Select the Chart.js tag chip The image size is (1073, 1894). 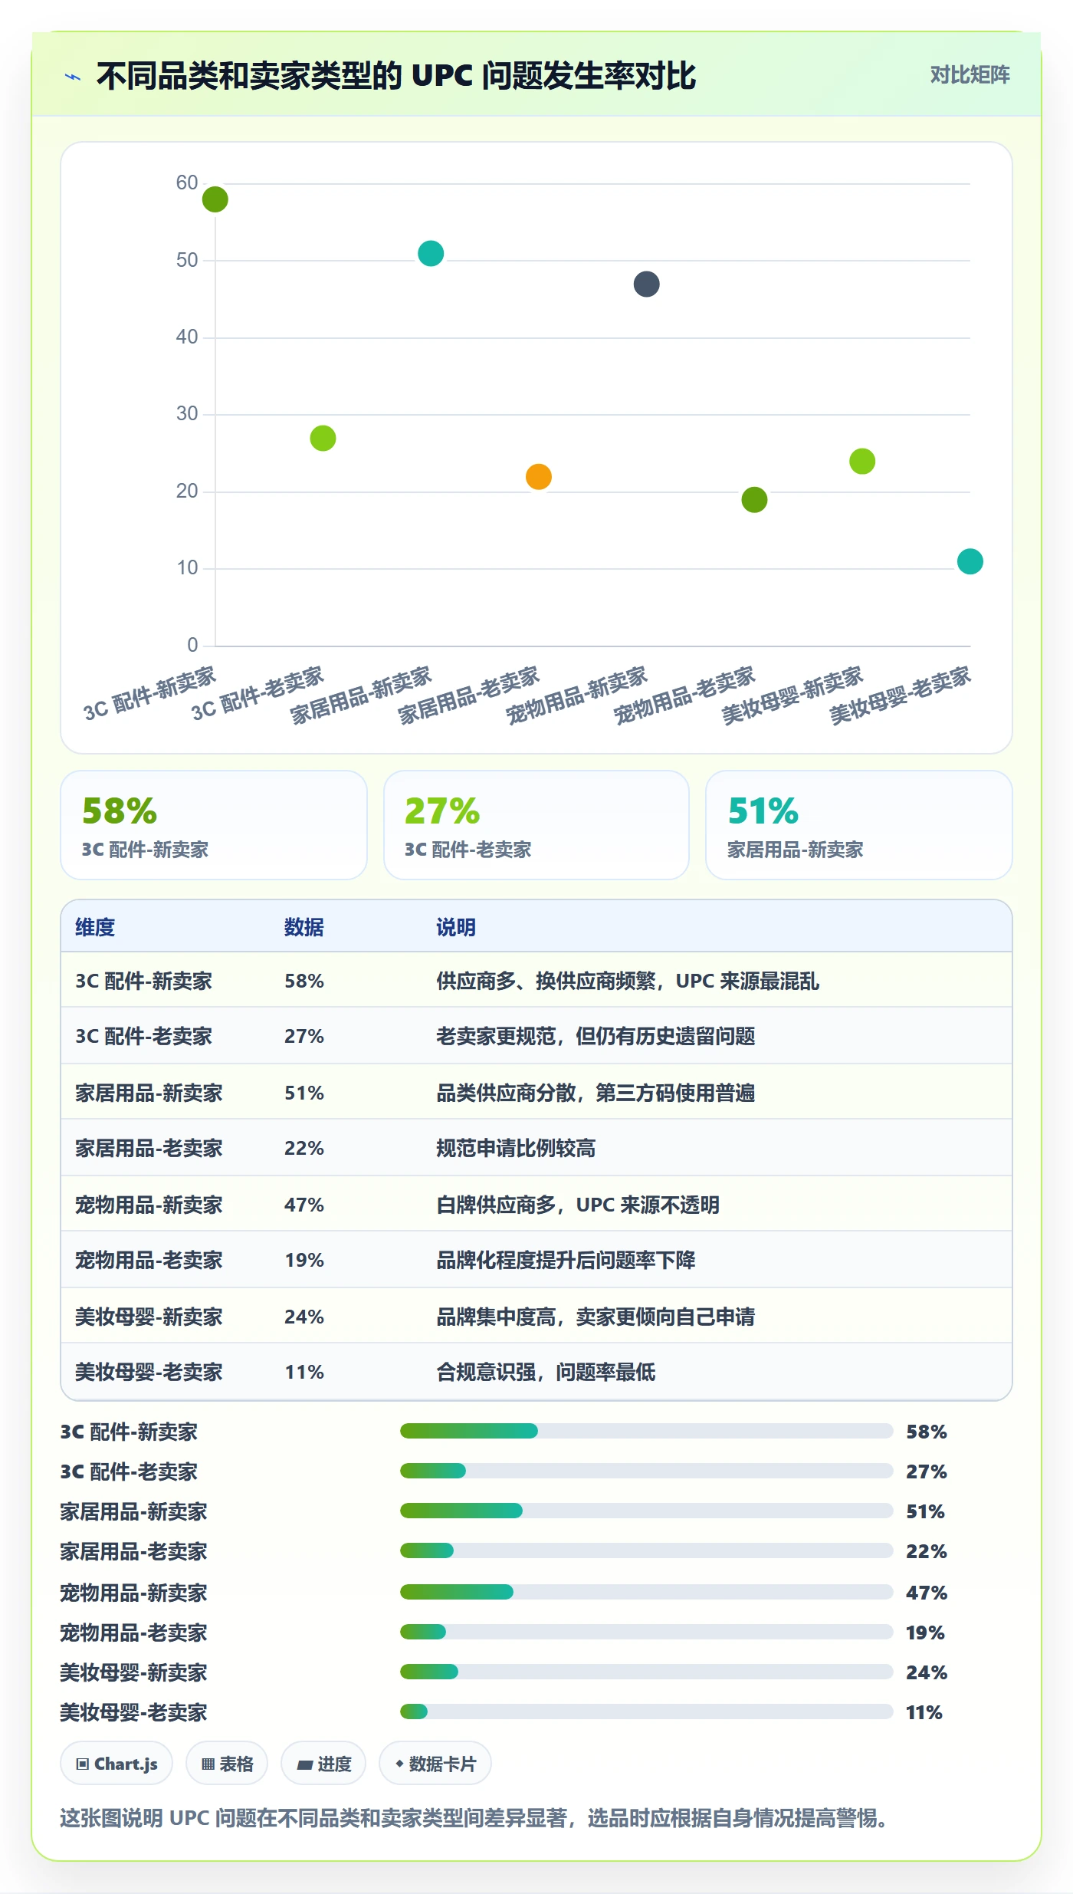(116, 1763)
